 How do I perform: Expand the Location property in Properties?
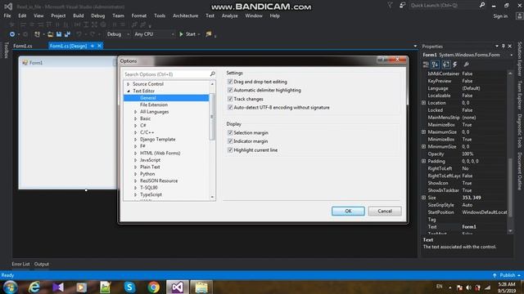coord(423,103)
